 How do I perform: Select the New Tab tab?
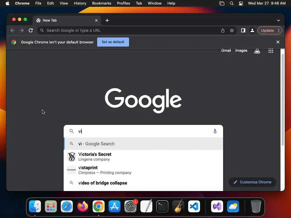point(67,20)
